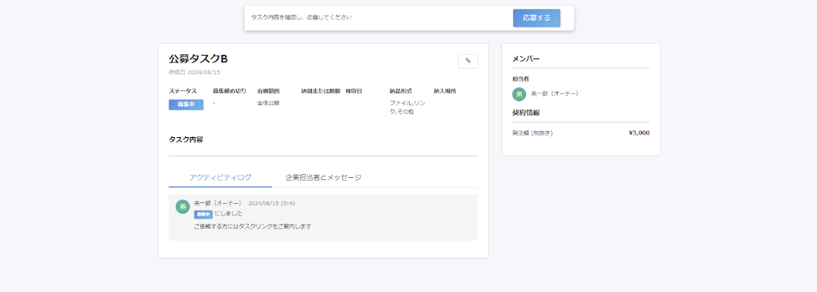The height and width of the screenshot is (292, 817).
Task: Open the 企業担当者とメッセージ tab
Action: (x=323, y=177)
